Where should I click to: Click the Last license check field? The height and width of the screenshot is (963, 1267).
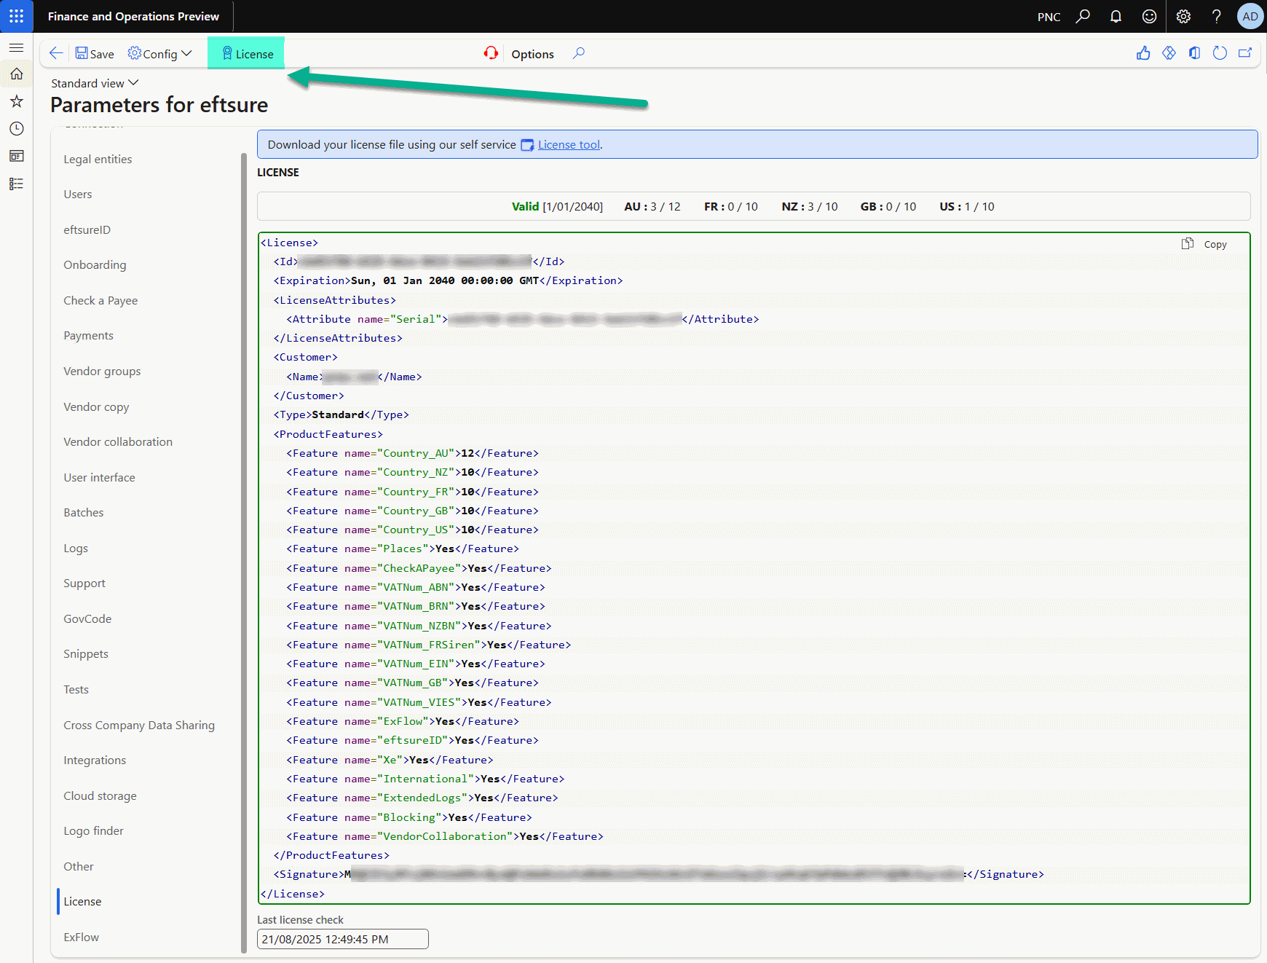tap(342, 939)
